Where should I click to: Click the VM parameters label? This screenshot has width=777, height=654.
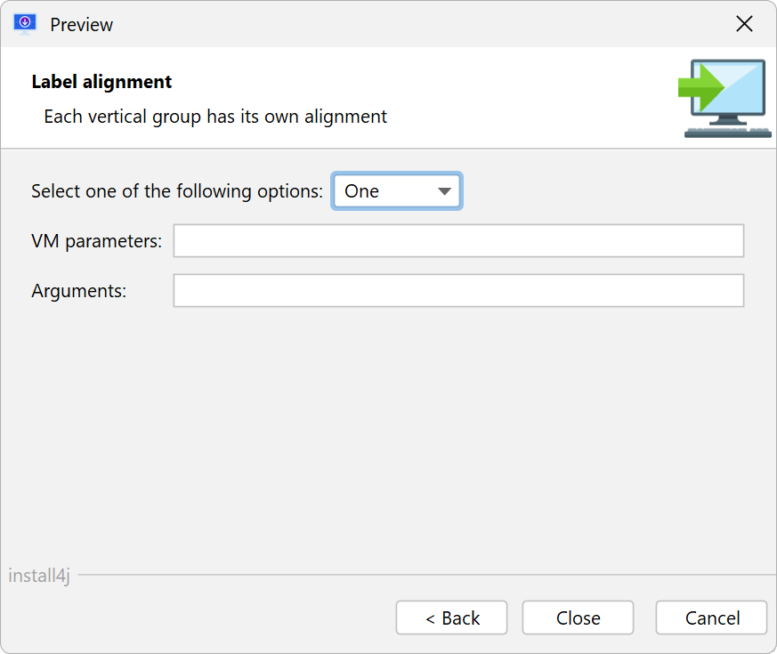[97, 241]
